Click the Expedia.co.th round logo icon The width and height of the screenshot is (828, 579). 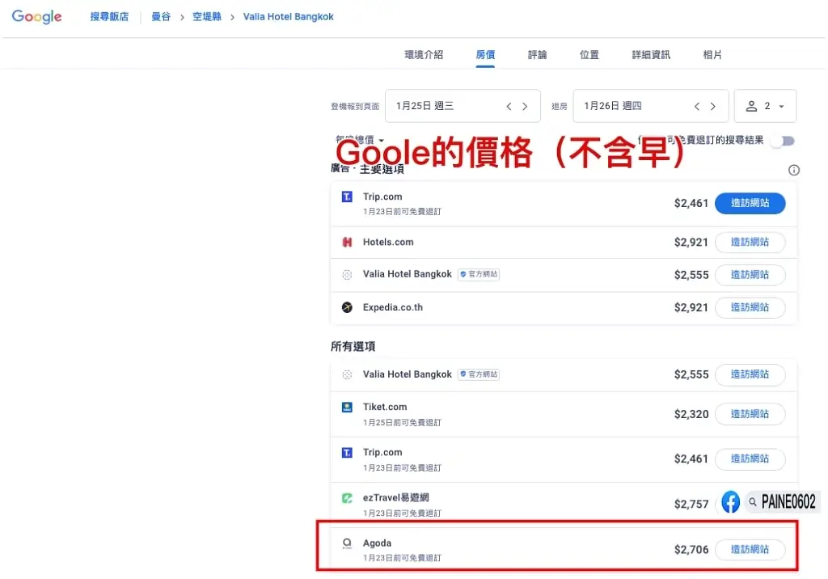347,307
